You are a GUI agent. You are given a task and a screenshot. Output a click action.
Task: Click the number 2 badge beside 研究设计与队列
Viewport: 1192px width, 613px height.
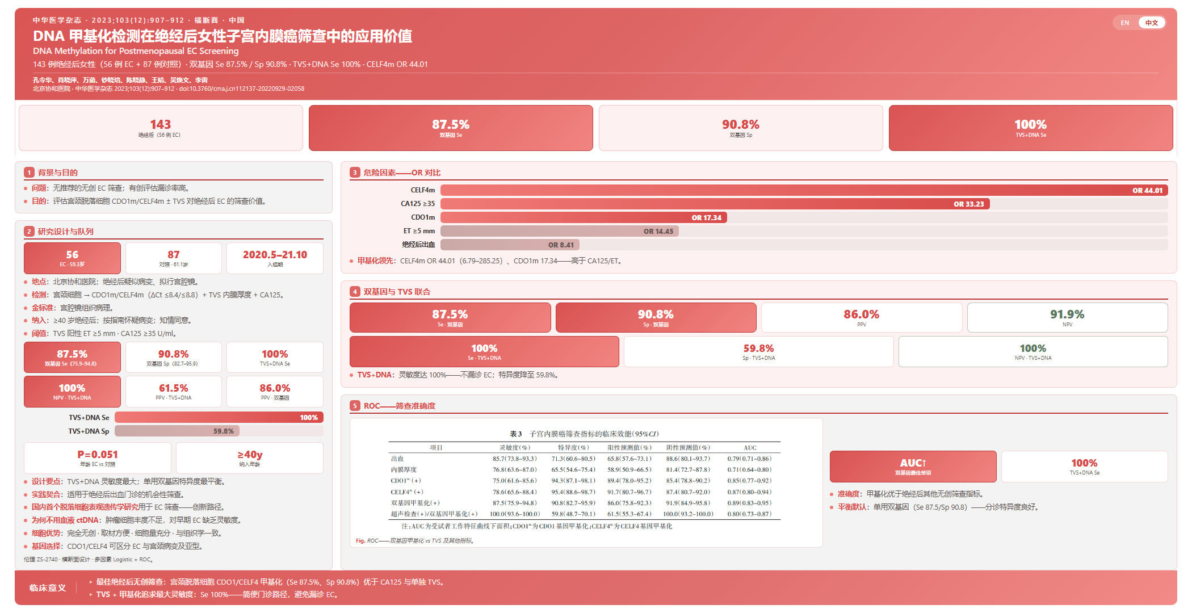coord(29,232)
